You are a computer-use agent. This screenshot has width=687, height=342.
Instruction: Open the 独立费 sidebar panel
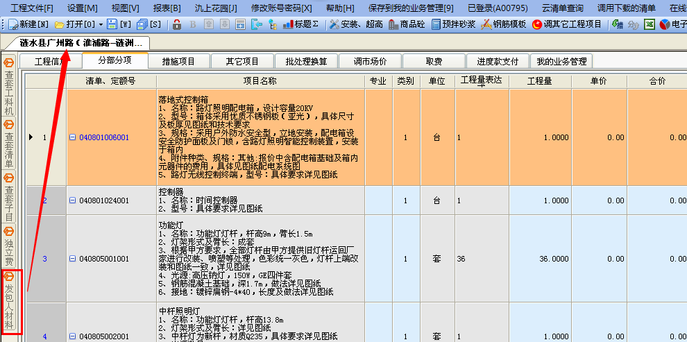[x=9, y=245]
